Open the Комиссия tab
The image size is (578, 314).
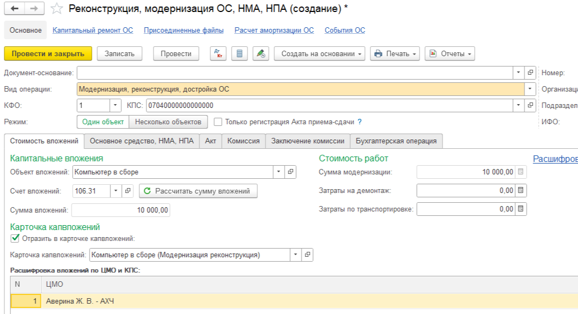click(243, 141)
